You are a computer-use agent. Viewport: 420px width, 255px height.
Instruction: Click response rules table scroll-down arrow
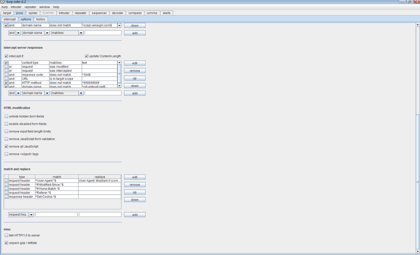119,86
